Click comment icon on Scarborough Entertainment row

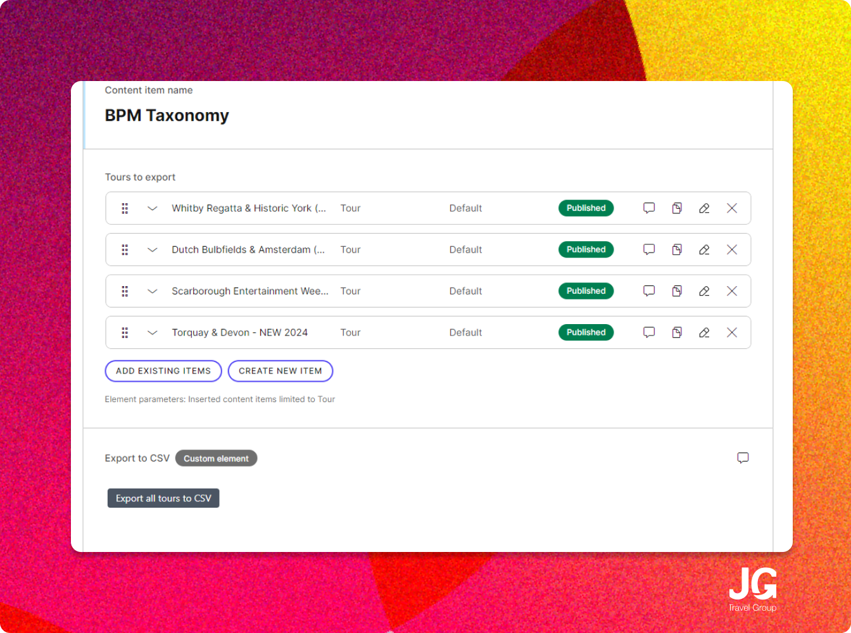tap(649, 291)
